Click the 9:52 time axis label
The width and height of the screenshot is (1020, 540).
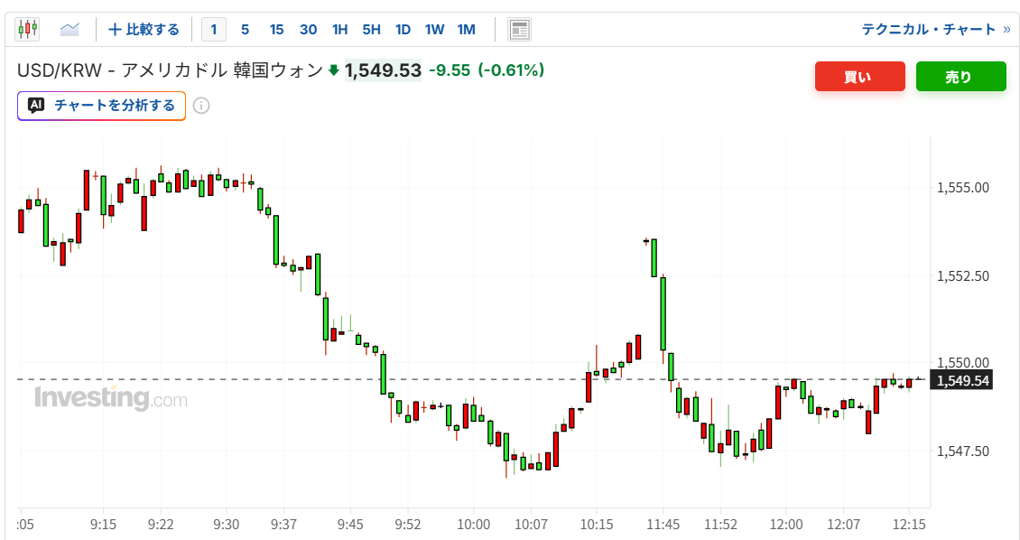click(x=408, y=525)
